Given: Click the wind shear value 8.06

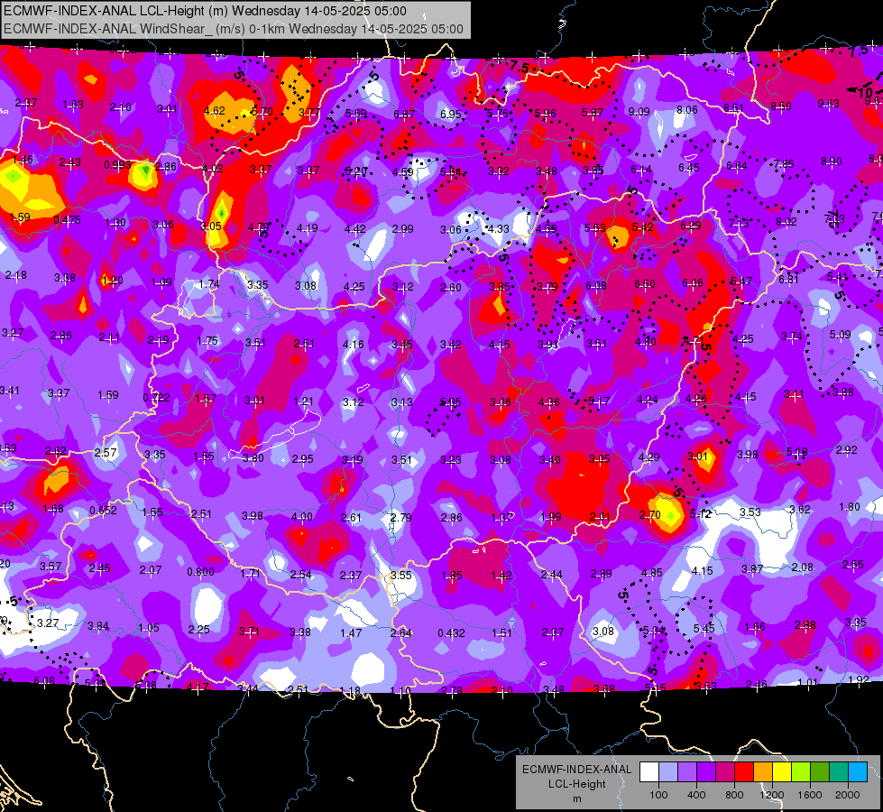Looking at the screenshot, I should click(x=687, y=110).
